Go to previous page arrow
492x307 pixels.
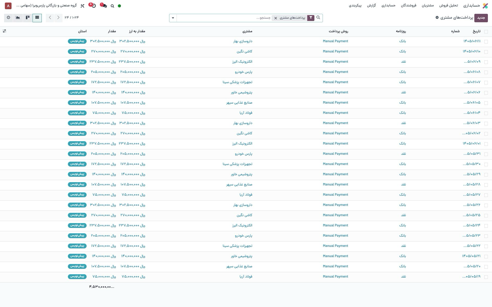pos(58,18)
